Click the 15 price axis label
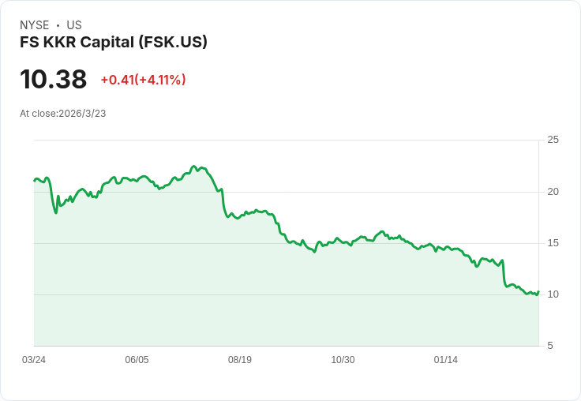 click(x=553, y=243)
